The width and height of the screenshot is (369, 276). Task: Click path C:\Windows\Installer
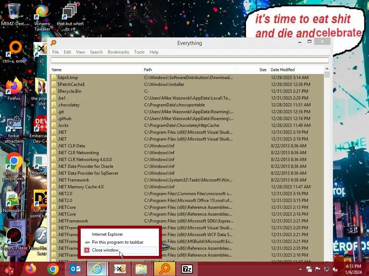coord(164,84)
